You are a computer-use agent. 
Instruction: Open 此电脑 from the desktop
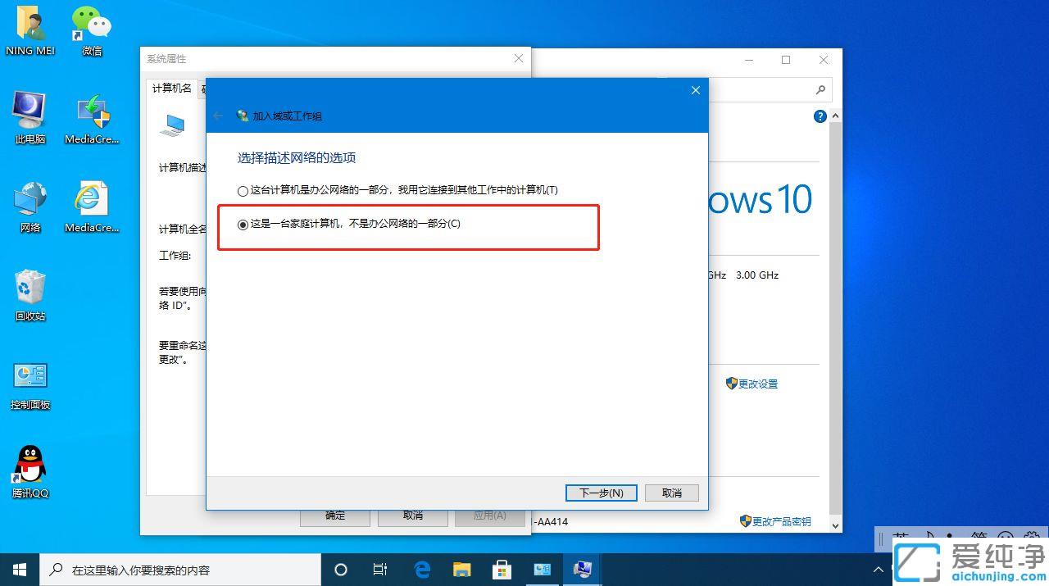point(30,115)
